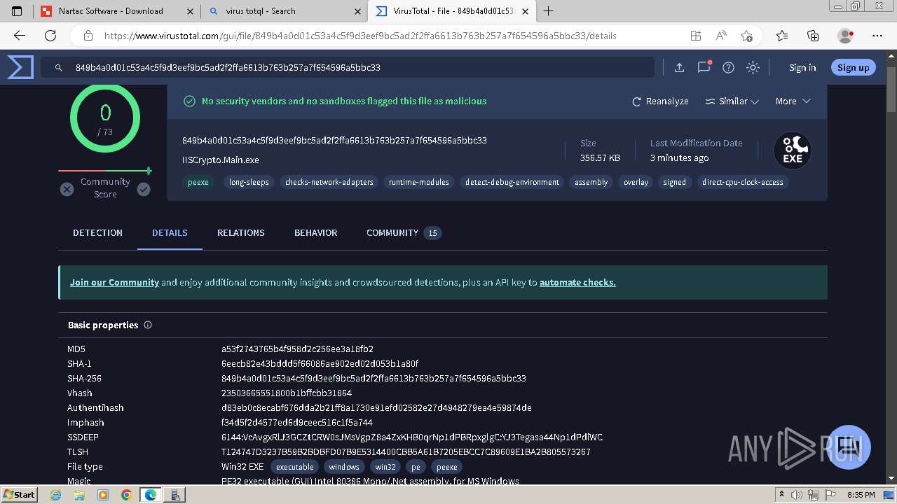Open the automate checks link
This screenshot has width=897, height=504.
[577, 282]
